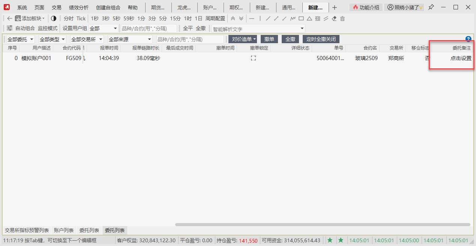The width and height of the screenshot is (476, 246).
Task: Toggle 监控模式 monitor mode
Action: [x=48, y=28]
